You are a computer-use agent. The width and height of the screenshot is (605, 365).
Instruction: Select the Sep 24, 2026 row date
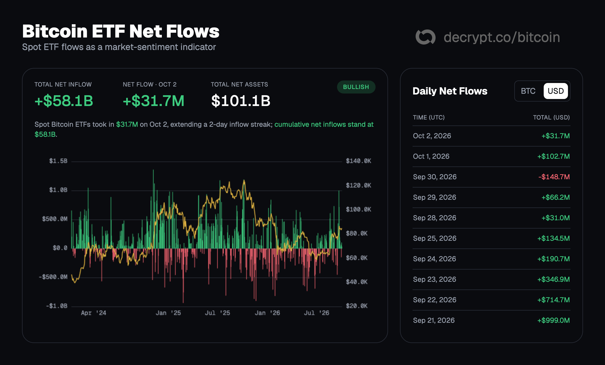point(435,259)
